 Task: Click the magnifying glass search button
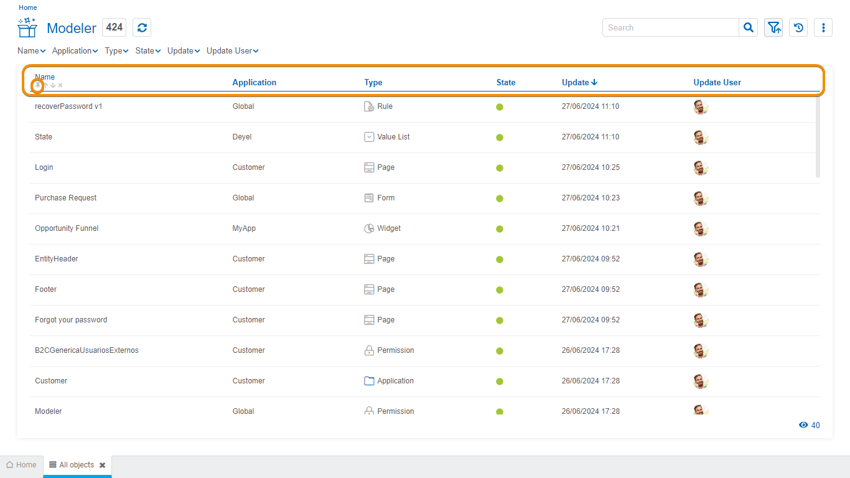coord(749,27)
